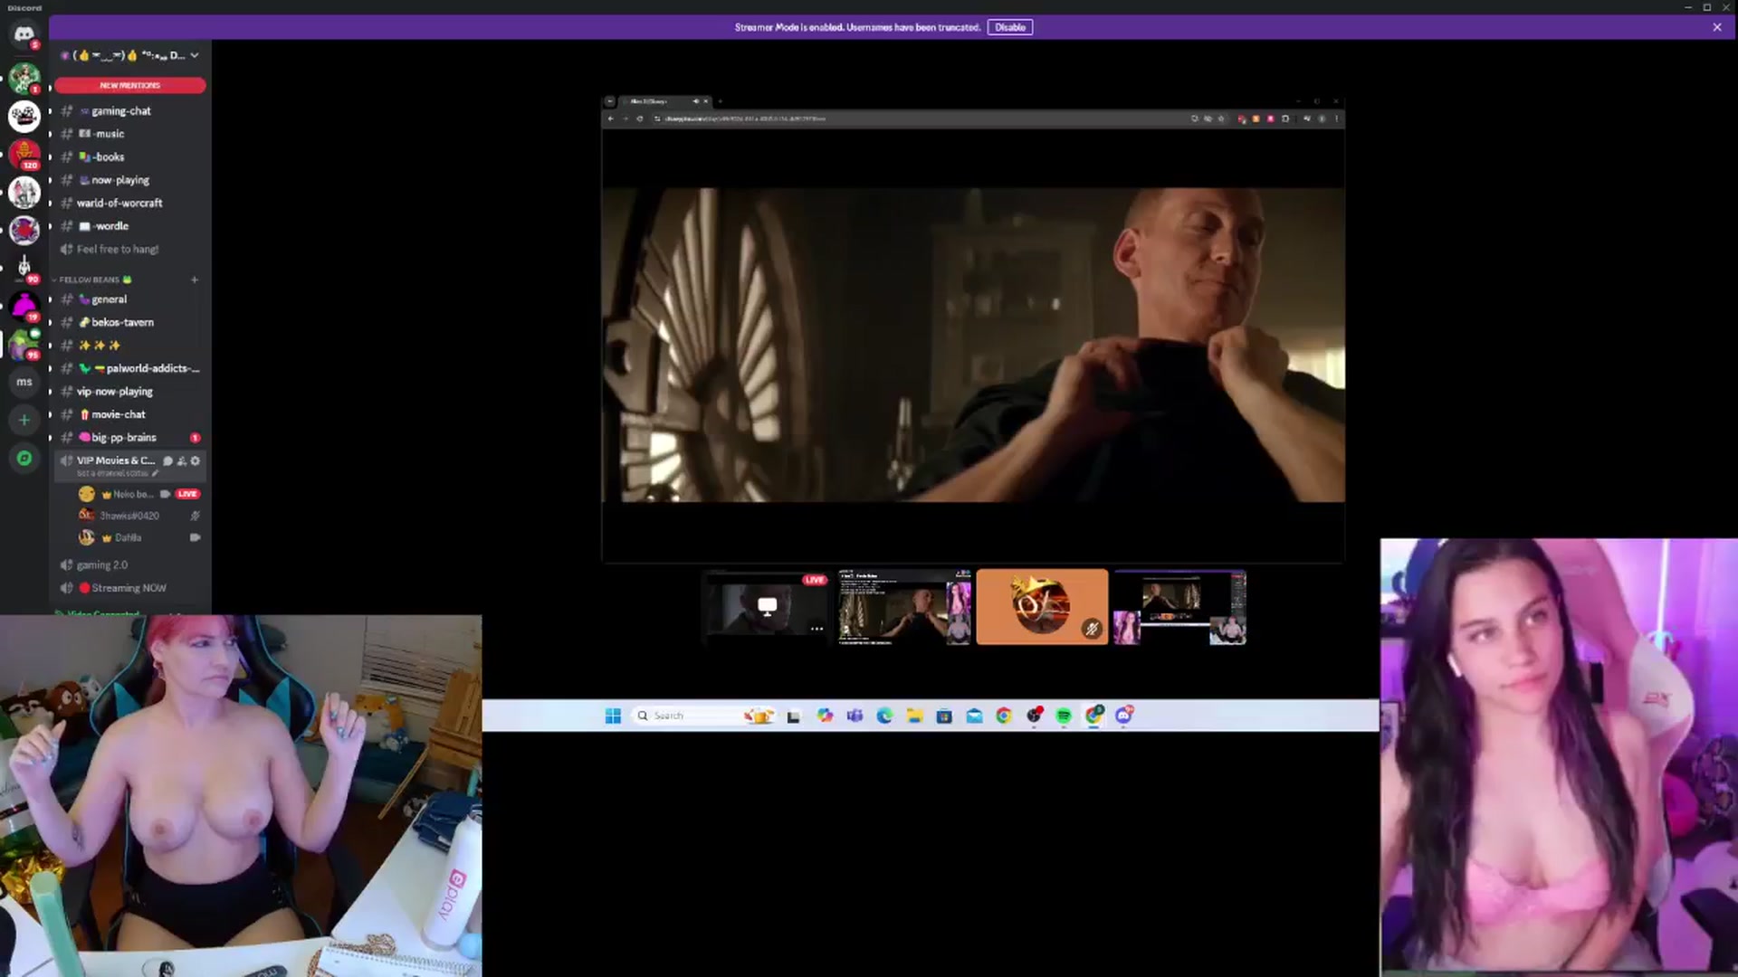1738x977 pixels.
Task: Click the Add a Server plus icon
Action: pyautogui.click(x=24, y=420)
